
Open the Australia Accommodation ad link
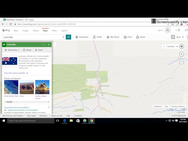point(17,108)
